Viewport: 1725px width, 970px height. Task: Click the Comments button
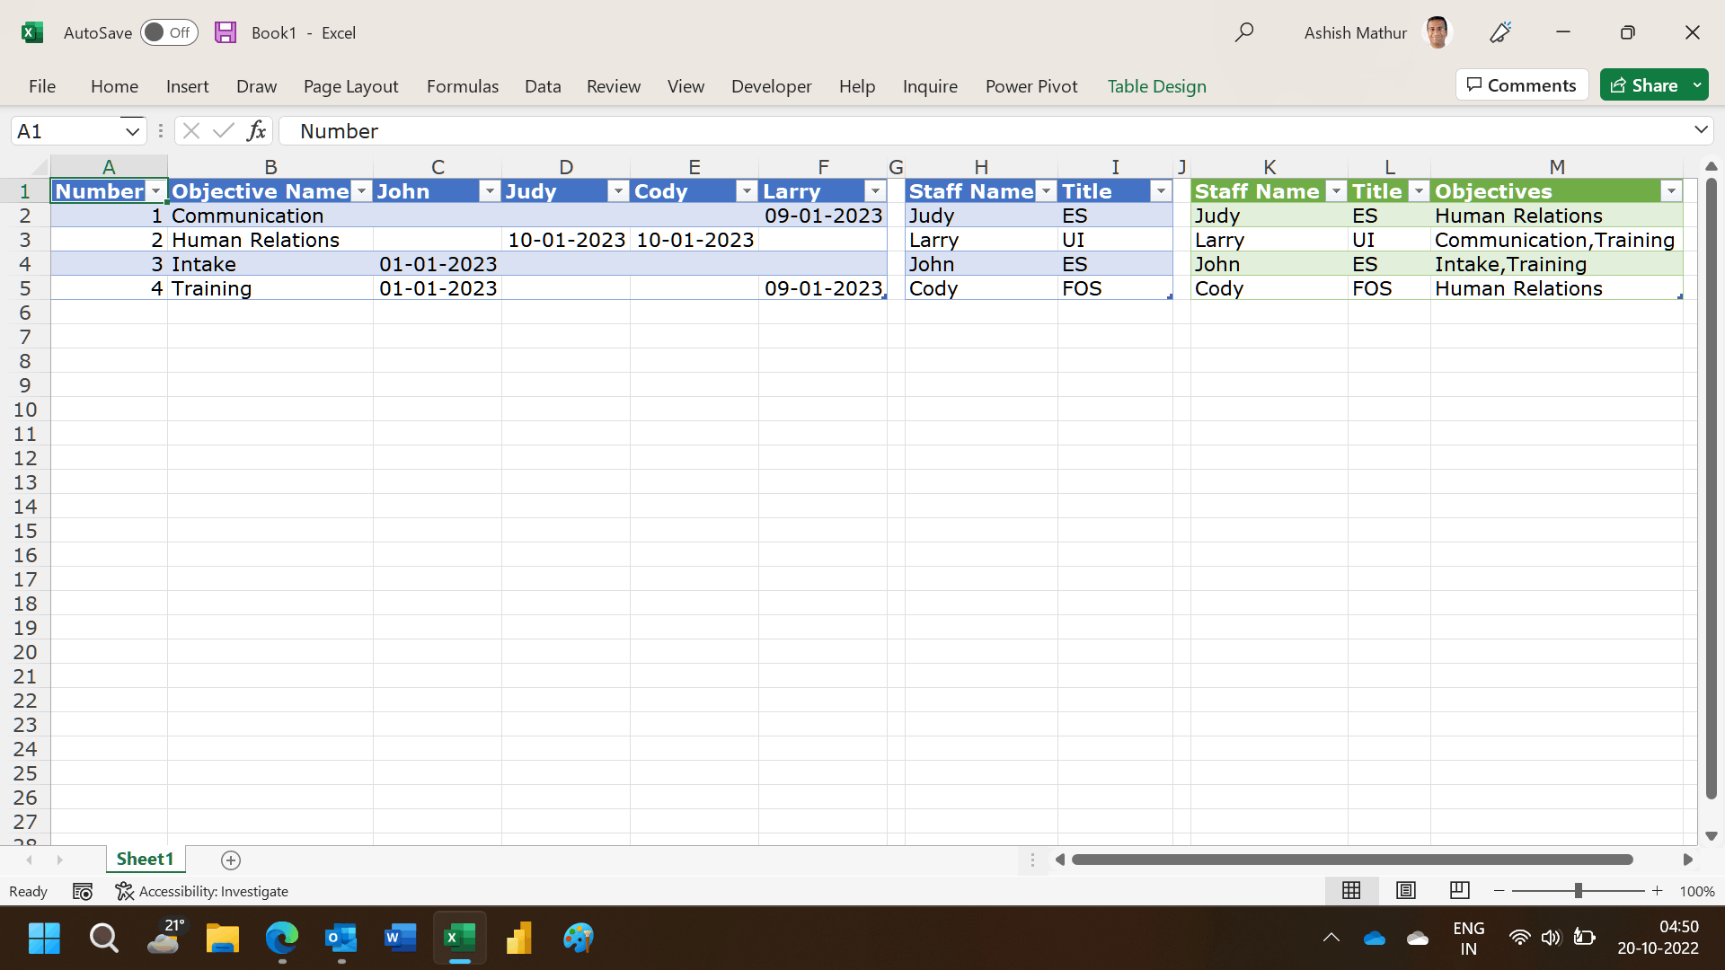1522,85
